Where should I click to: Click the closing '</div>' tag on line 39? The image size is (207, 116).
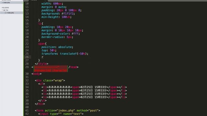tap(40, 104)
